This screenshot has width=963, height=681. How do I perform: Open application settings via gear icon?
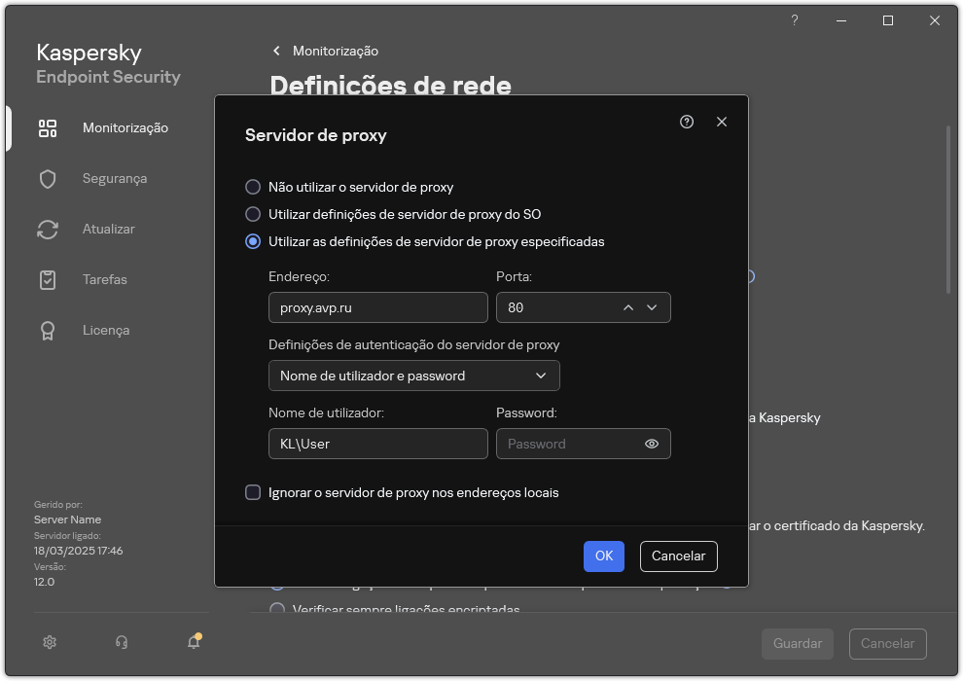49,642
